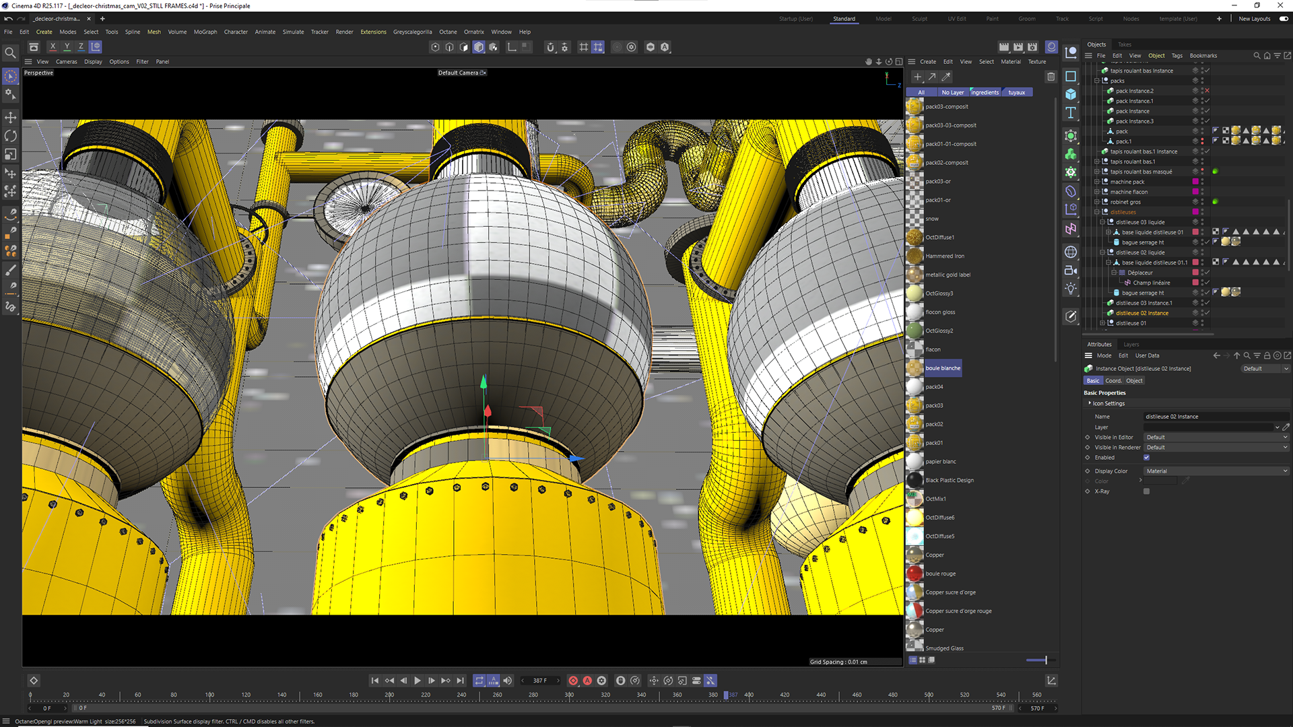Click the Record Active Objects keyframe button
The width and height of the screenshot is (1293, 727).
pyautogui.click(x=573, y=681)
